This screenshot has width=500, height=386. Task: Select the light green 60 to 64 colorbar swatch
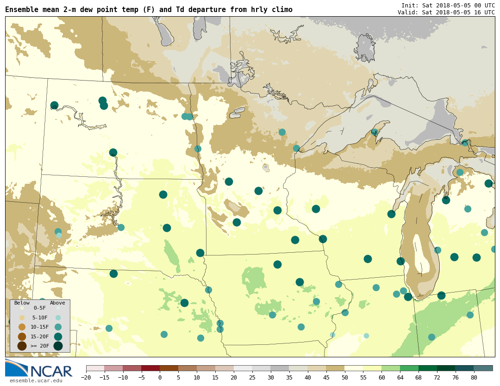point(391,368)
